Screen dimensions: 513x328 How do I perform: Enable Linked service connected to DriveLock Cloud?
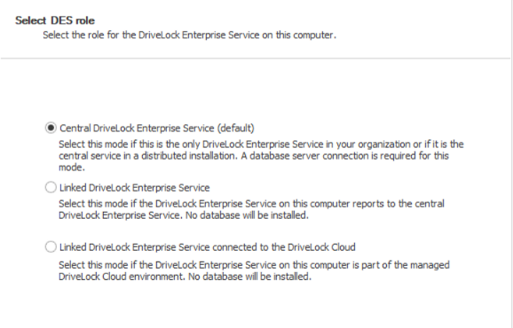click(x=51, y=247)
